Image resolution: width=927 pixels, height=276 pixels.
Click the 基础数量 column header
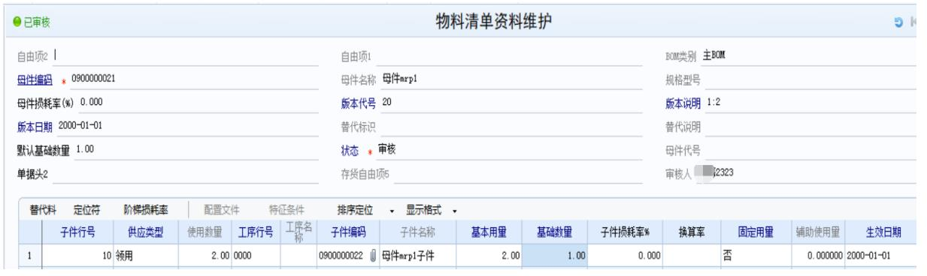pyautogui.click(x=555, y=232)
